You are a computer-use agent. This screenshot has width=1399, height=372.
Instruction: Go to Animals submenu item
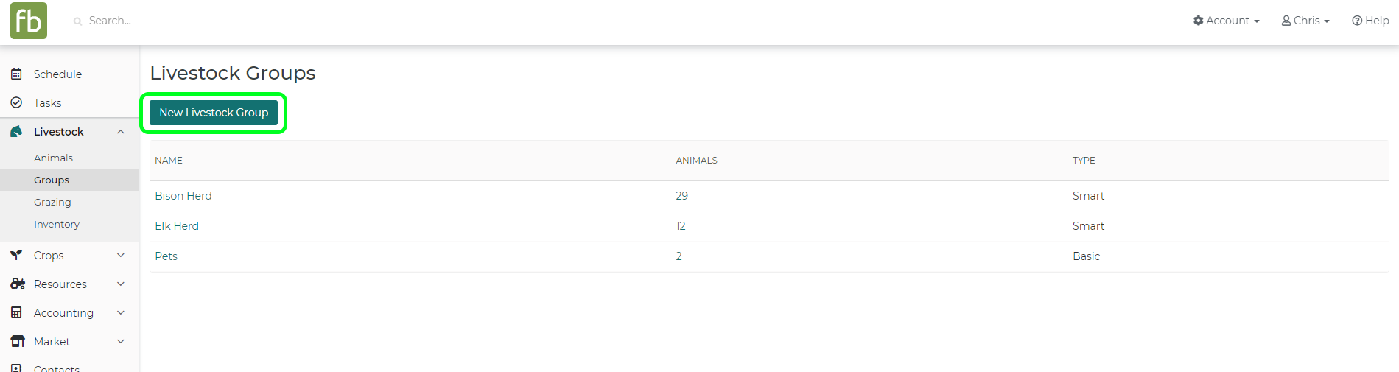[53, 158]
